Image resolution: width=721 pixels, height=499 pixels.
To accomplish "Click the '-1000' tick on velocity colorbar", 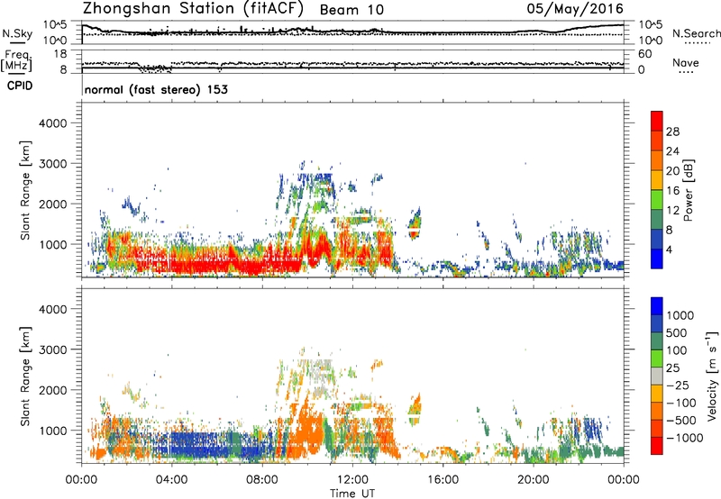I will point(684,438).
